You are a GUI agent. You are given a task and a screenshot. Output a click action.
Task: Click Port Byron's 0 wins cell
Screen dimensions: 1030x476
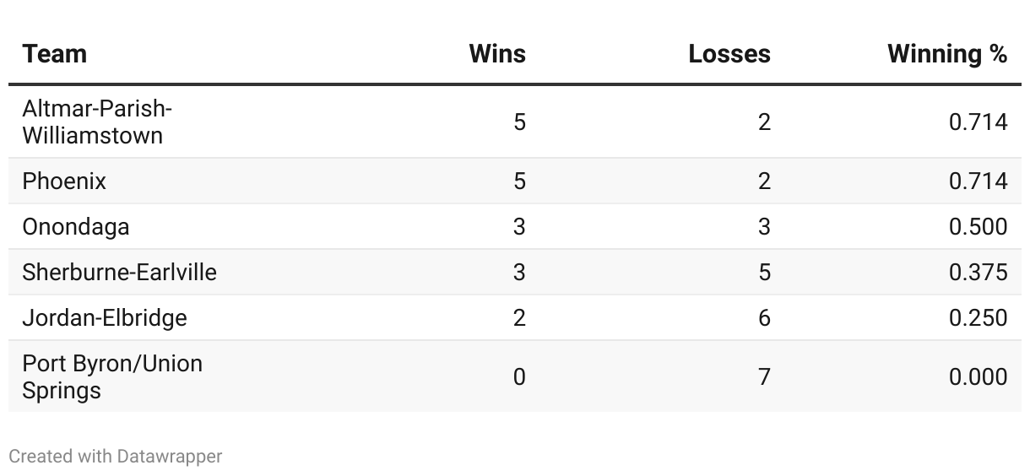(x=519, y=376)
